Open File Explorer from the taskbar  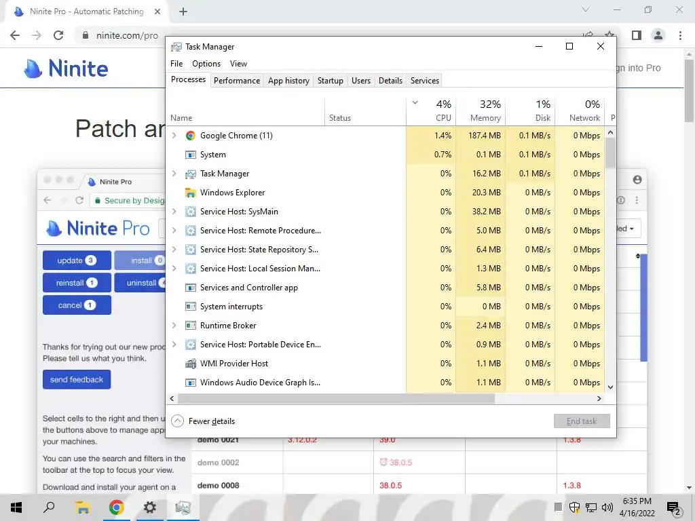point(82,507)
